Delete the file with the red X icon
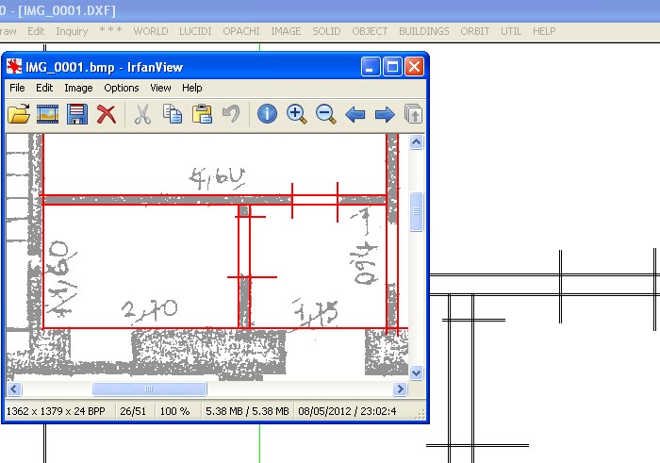The height and width of the screenshot is (463, 660). click(x=106, y=114)
